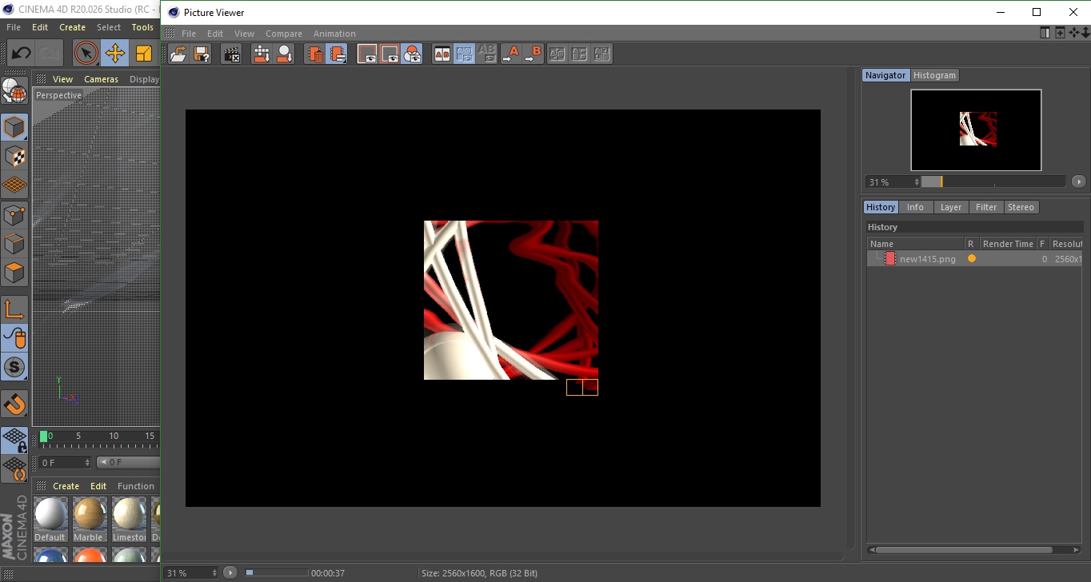Open the Navigator zoom percentage stepper

tap(917, 182)
